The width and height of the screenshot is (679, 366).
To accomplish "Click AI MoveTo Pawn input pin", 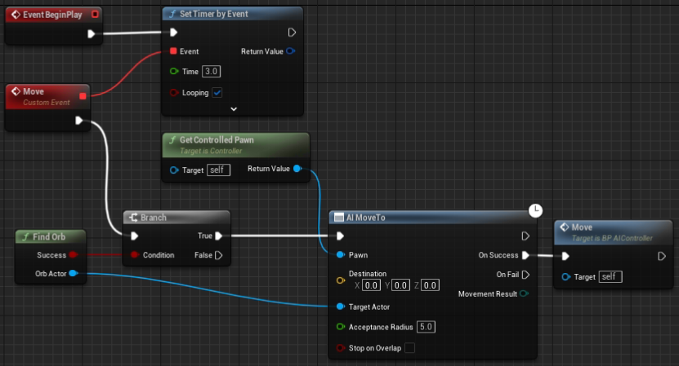I will 341,254.
